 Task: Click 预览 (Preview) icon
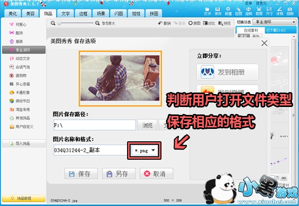point(224,23)
